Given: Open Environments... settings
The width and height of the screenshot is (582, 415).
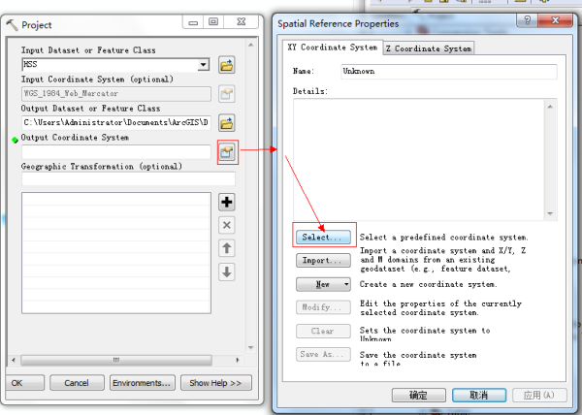Looking at the screenshot, I should 142,383.
